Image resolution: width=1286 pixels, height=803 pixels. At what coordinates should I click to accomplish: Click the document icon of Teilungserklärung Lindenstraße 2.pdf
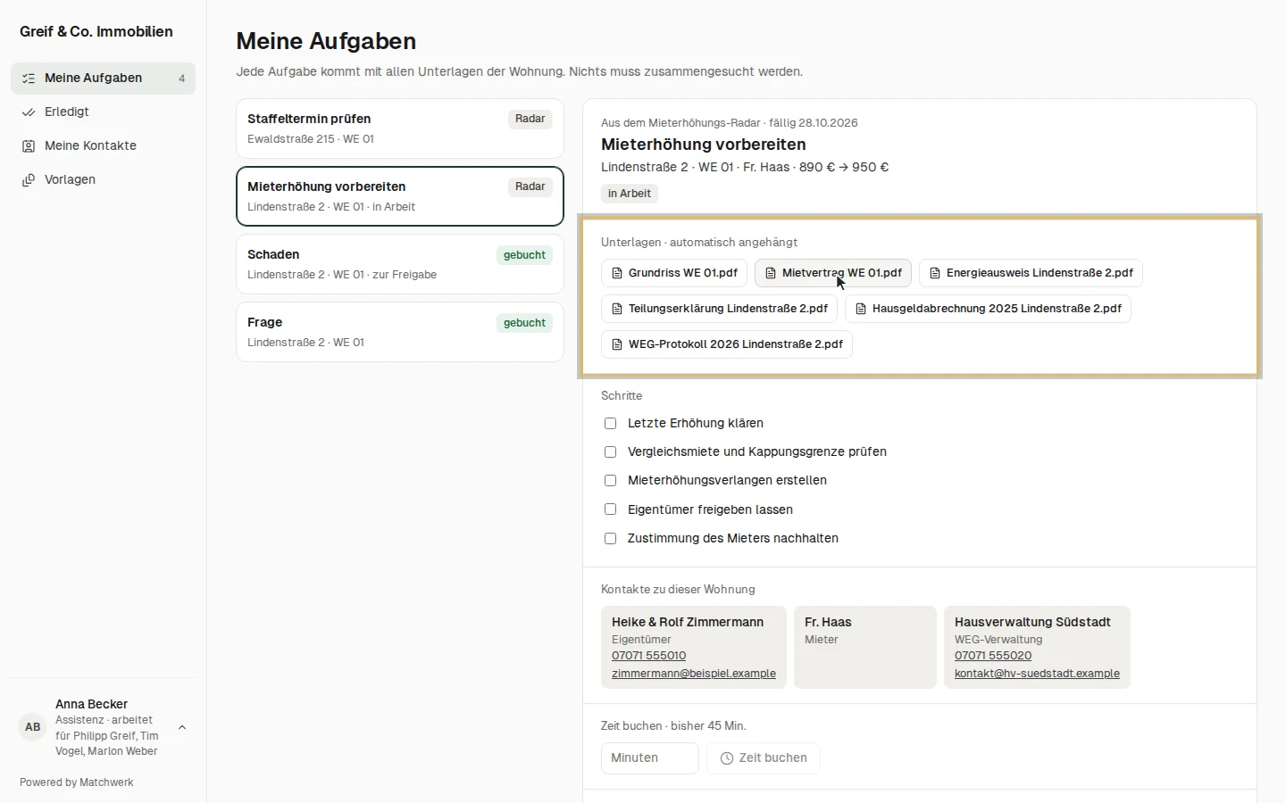click(x=617, y=309)
